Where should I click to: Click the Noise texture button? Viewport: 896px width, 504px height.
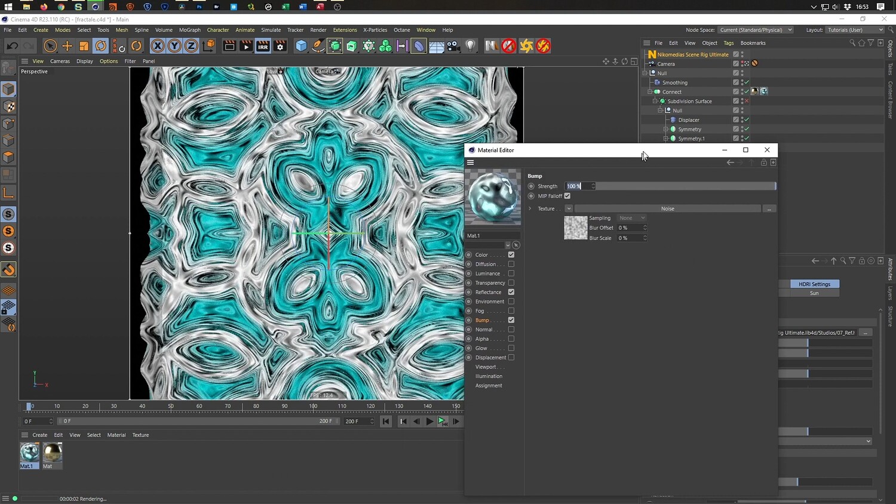point(667,208)
